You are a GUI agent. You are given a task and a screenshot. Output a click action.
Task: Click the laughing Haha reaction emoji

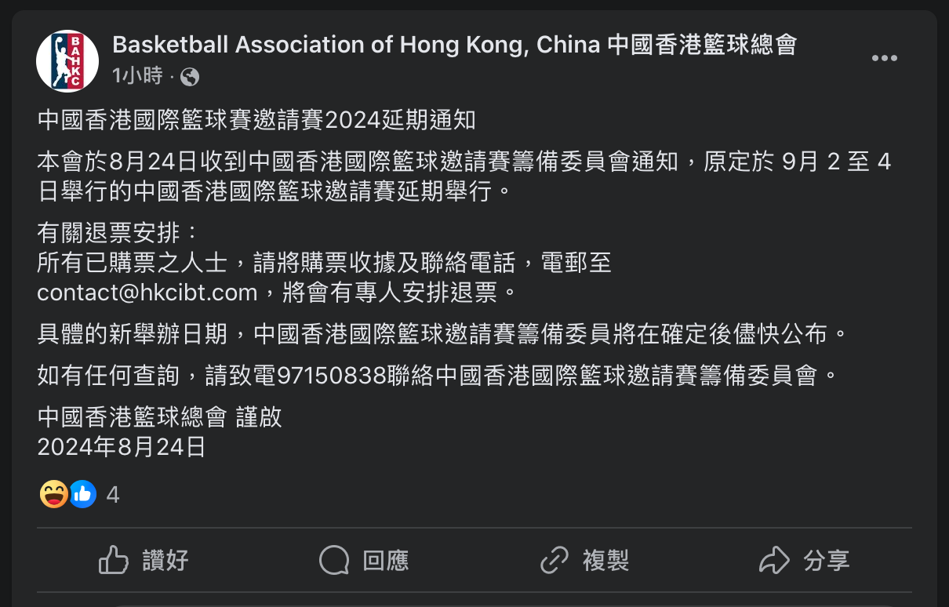pos(53,494)
